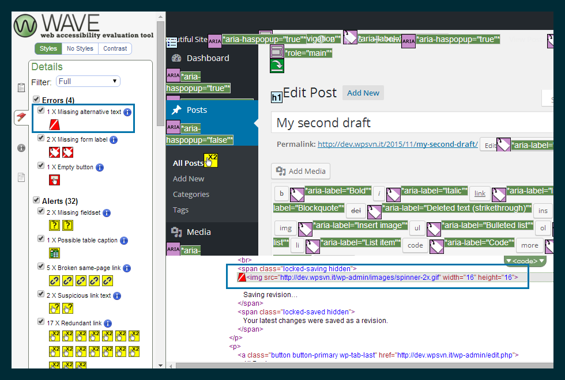Open info for Missing alternative text

coord(127,112)
